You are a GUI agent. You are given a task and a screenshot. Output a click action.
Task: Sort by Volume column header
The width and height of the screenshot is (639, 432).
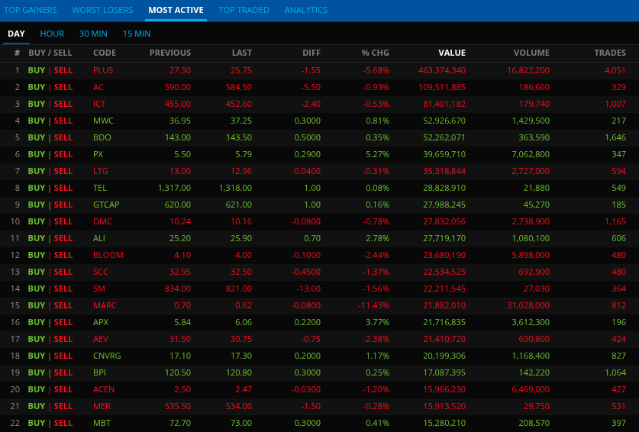[531, 53]
